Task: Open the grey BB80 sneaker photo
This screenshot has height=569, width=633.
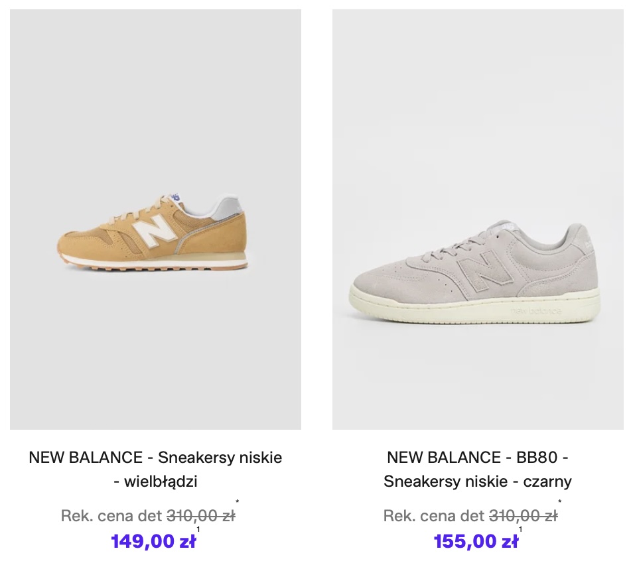Action: (478, 219)
